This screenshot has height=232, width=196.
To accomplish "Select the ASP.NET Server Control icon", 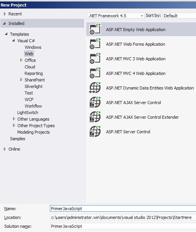I will (x=95, y=132).
